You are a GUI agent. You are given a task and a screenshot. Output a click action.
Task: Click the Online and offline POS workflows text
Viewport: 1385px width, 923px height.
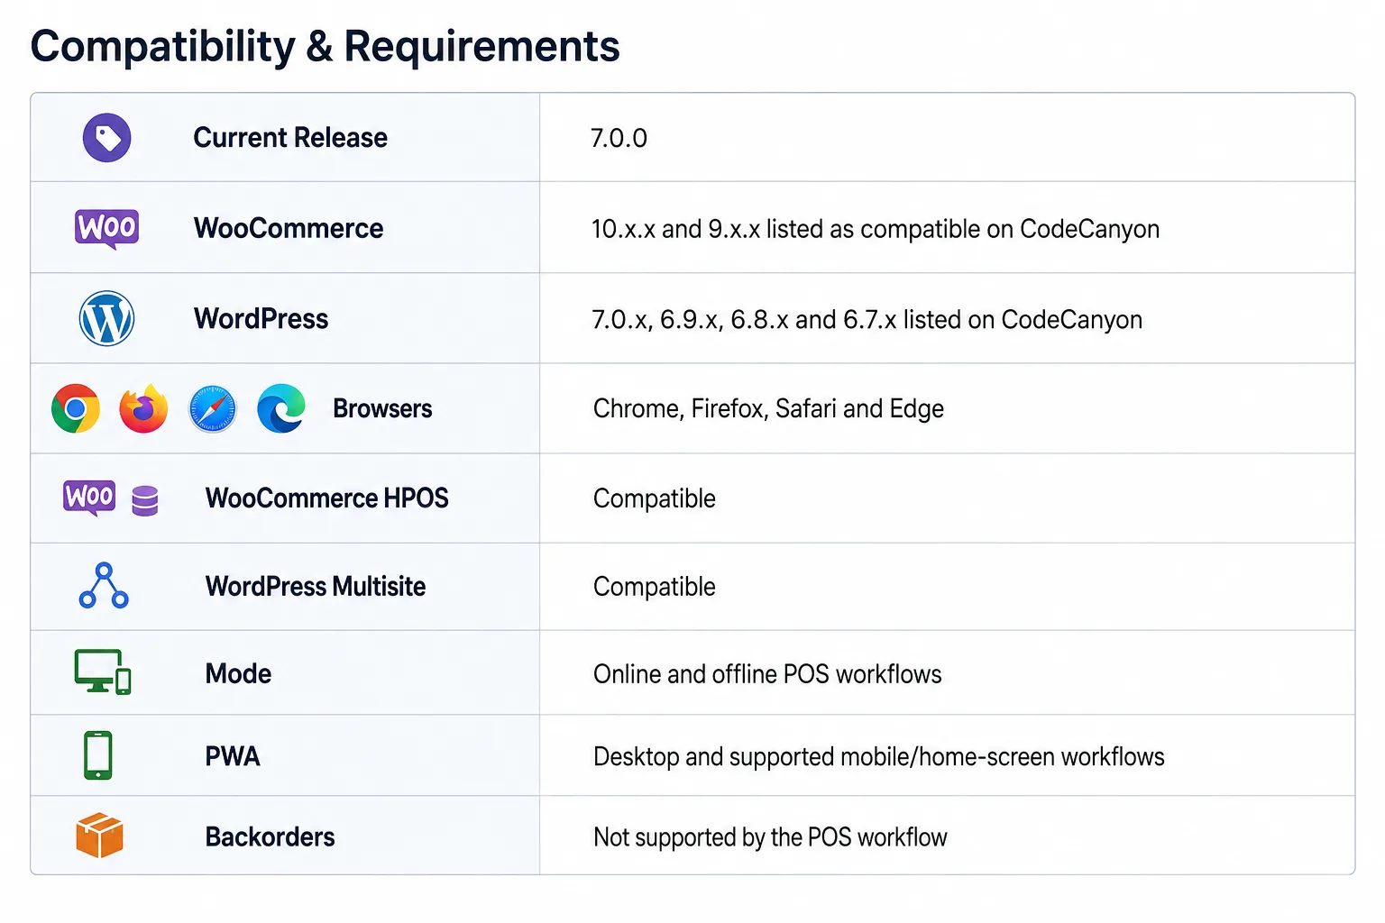pyautogui.click(x=767, y=674)
